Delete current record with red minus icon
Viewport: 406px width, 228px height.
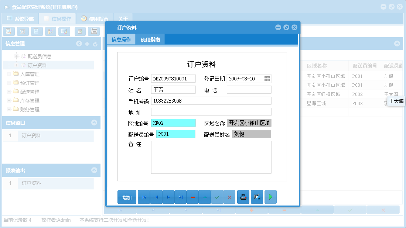192,197
